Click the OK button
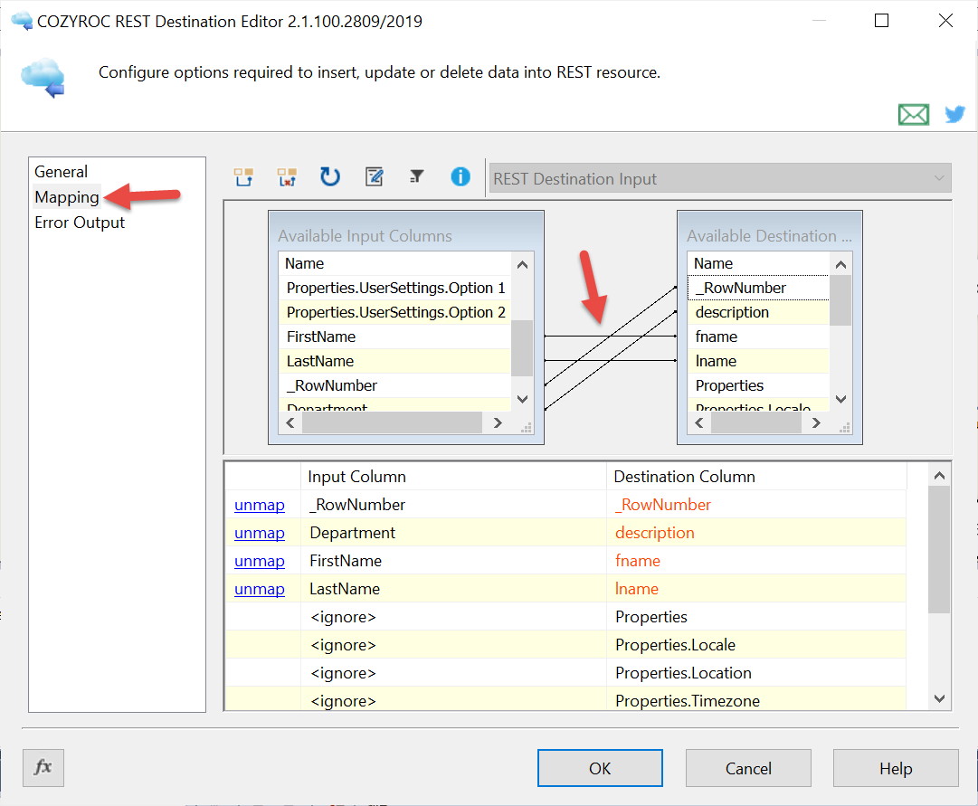978x806 pixels. pyautogui.click(x=600, y=768)
